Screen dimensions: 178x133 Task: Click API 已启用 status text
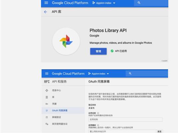121,51
